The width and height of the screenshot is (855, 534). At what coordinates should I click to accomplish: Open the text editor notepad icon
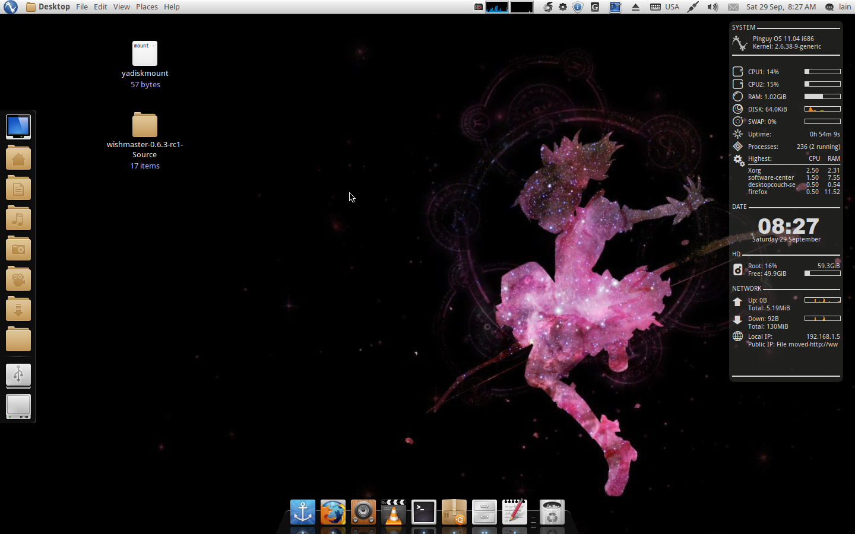pyautogui.click(x=514, y=512)
